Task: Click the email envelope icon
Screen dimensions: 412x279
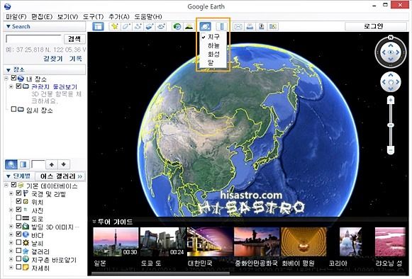Action: (x=238, y=26)
